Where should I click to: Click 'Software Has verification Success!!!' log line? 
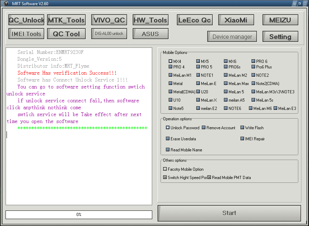tap(67, 73)
